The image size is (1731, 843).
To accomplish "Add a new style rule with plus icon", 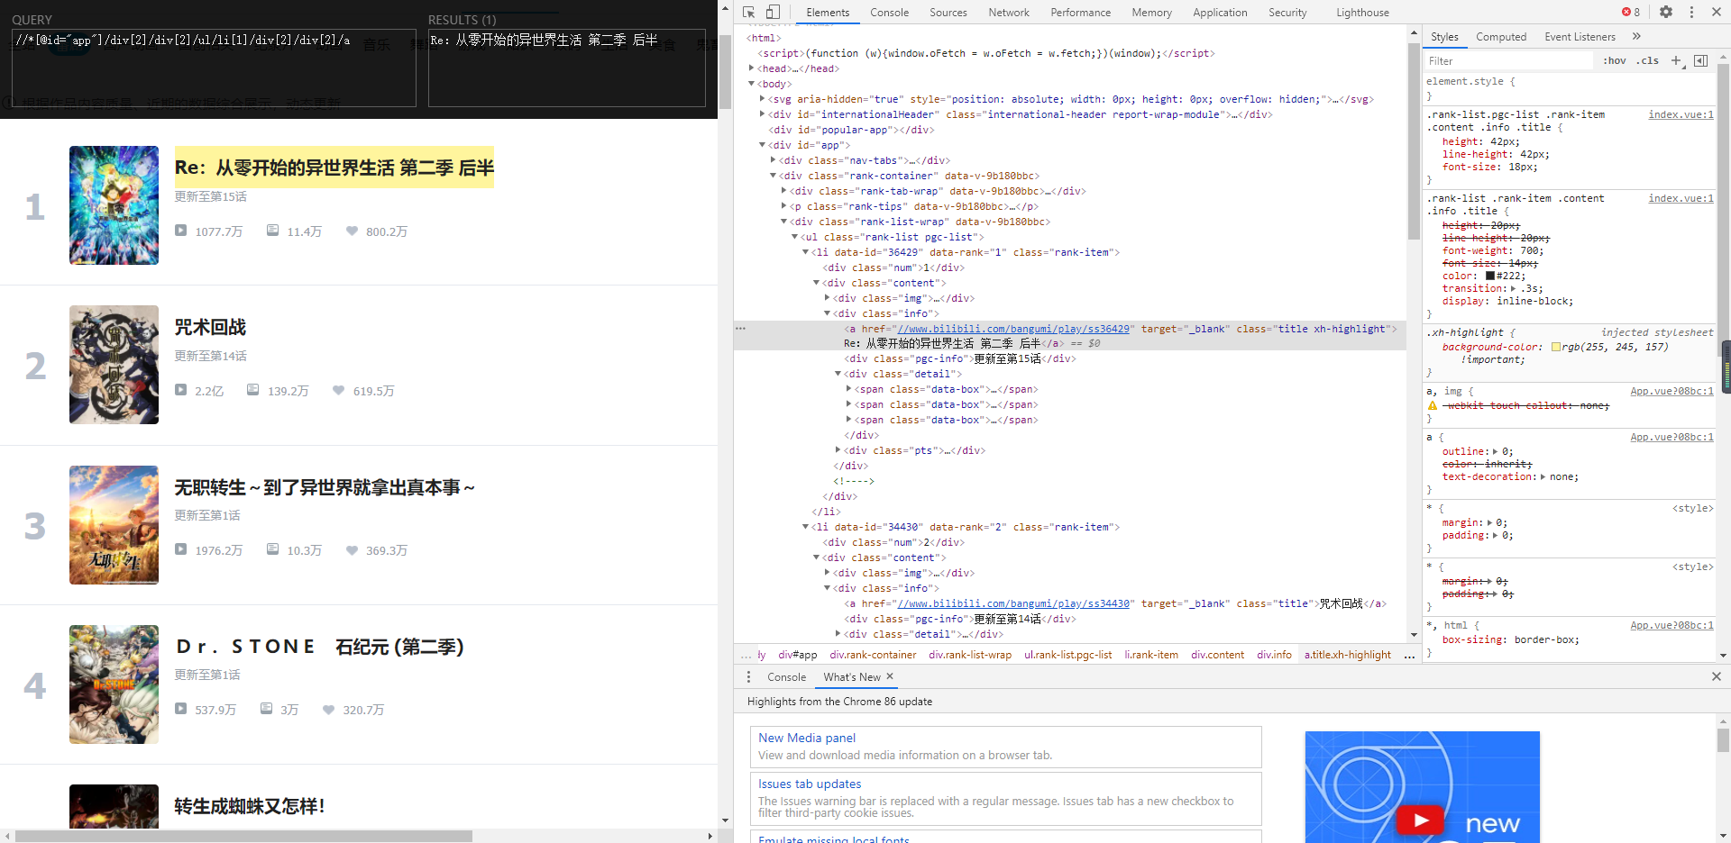I will coord(1676,60).
